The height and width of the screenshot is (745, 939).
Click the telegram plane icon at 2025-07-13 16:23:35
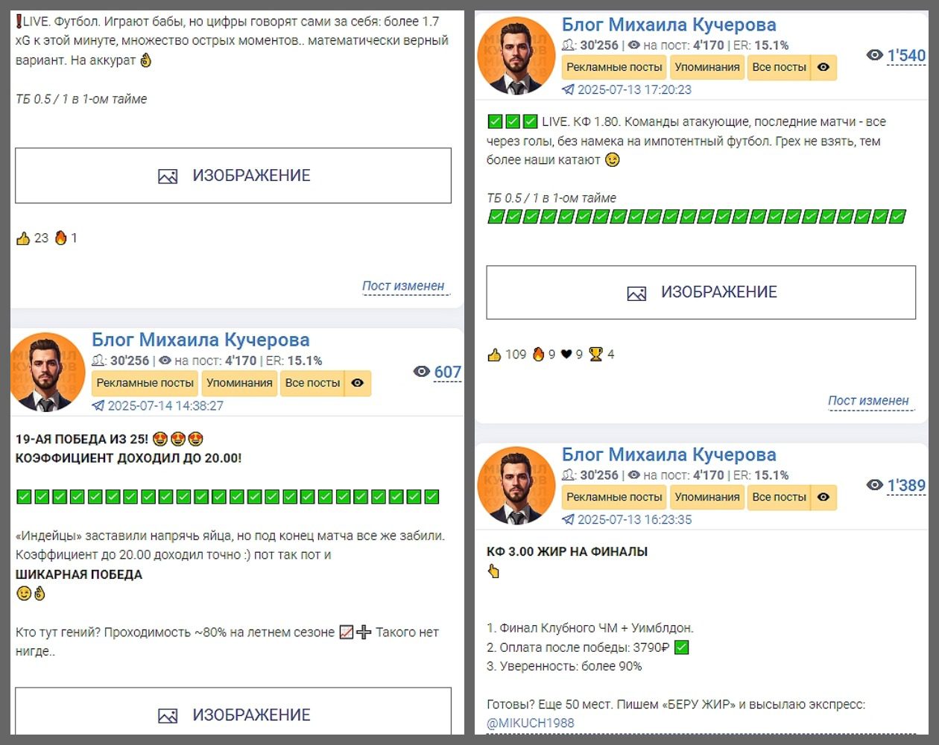(x=569, y=519)
